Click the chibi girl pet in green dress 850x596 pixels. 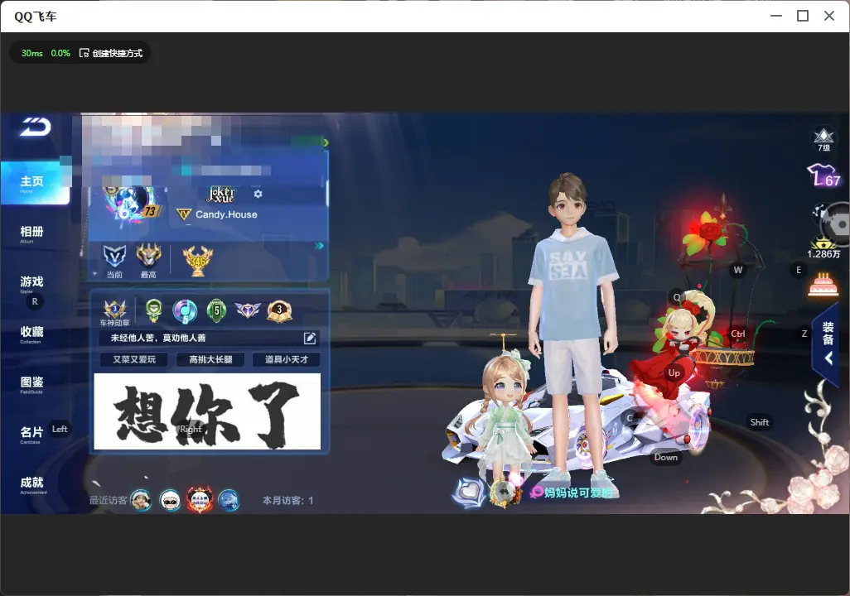pos(505,411)
